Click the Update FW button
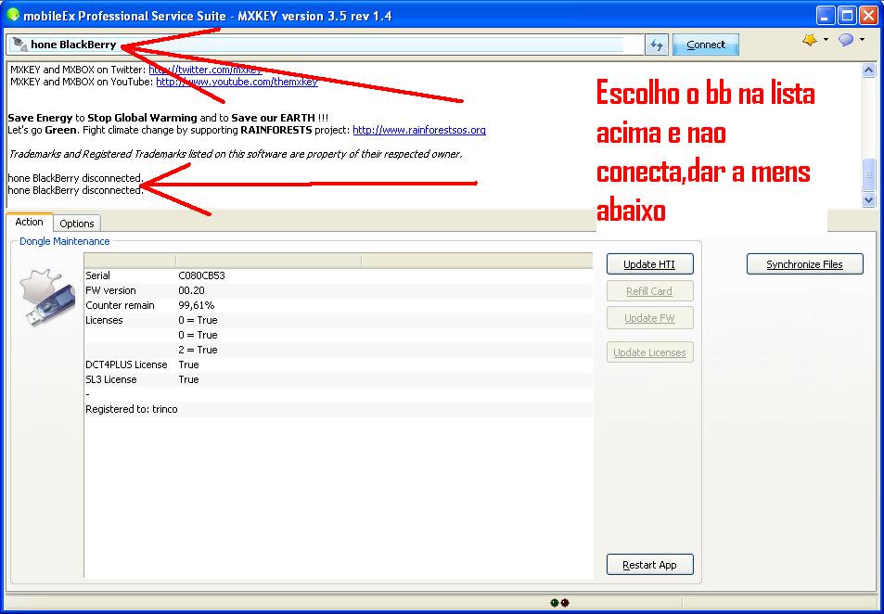This screenshot has height=614, width=884. click(649, 318)
